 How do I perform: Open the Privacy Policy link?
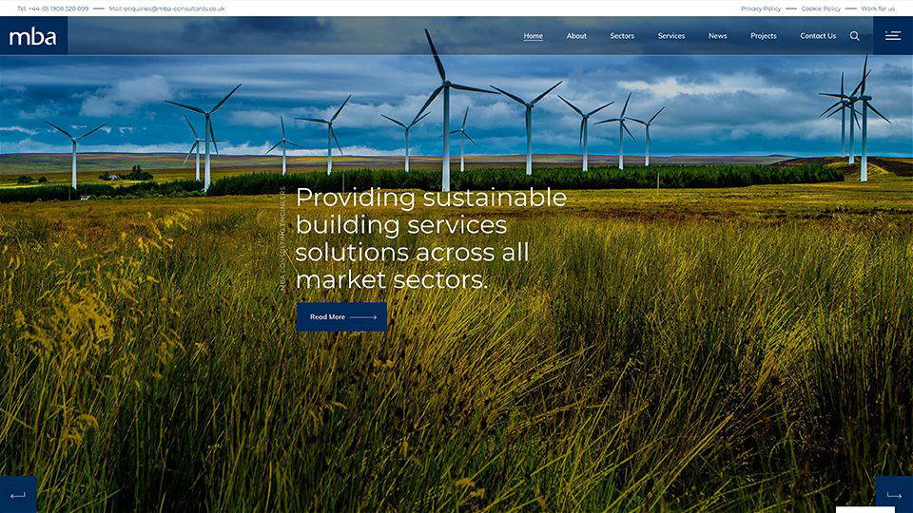coord(761,9)
